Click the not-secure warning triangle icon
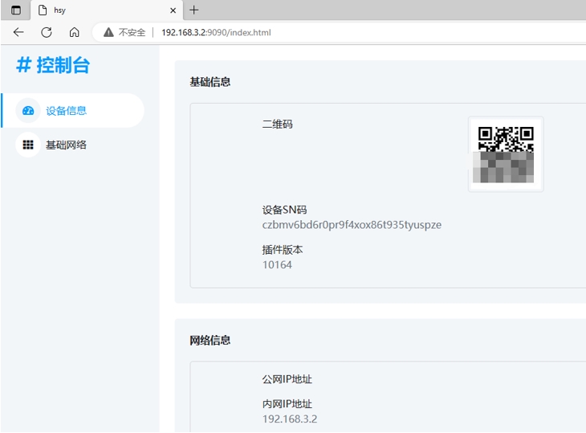Image resolution: width=586 pixels, height=433 pixels. point(108,32)
